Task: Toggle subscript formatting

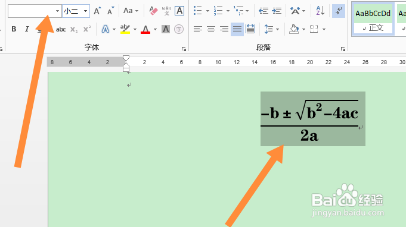Action: click(x=74, y=29)
